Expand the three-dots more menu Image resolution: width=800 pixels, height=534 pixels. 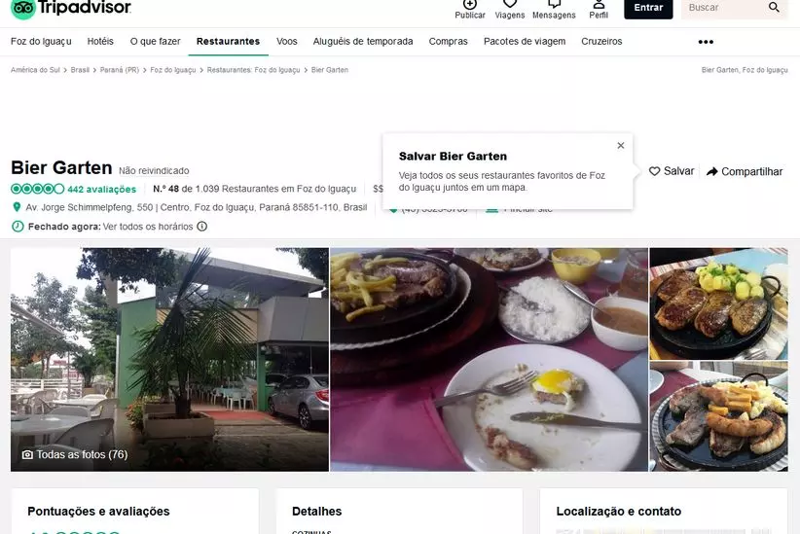[x=706, y=42]
